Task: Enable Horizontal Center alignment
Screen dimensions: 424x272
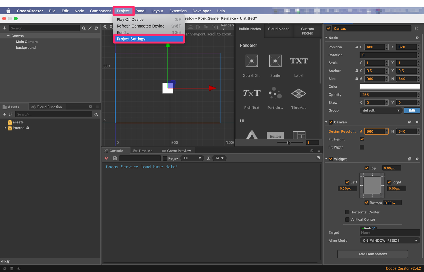Action: tap(347, 212)
